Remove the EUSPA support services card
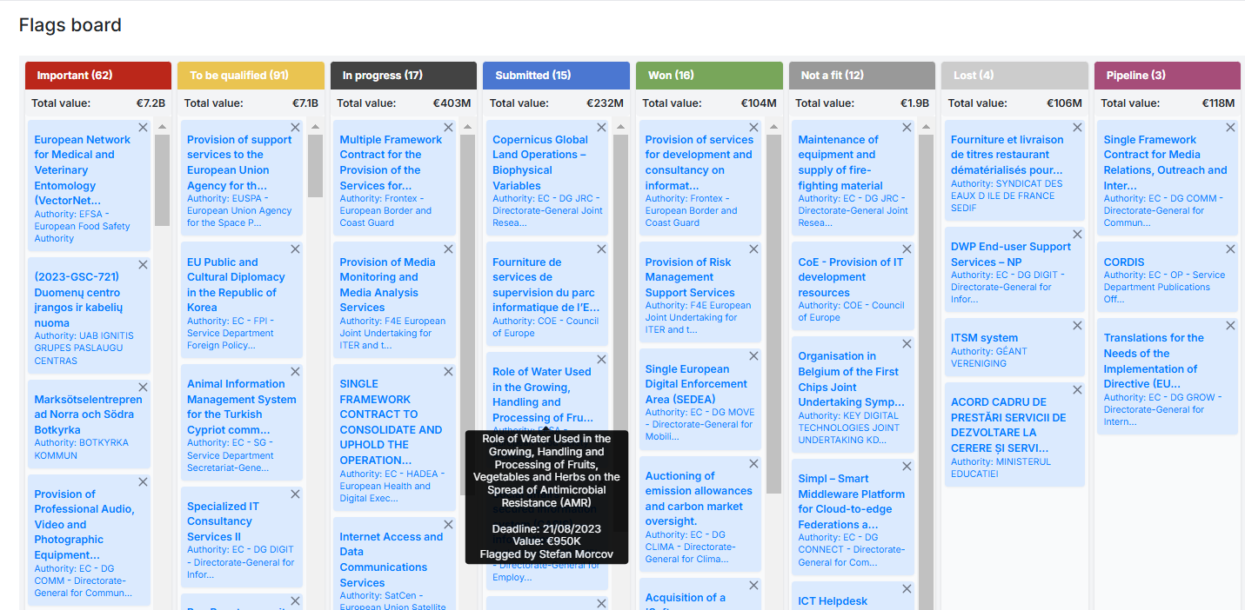 point(295,127)
